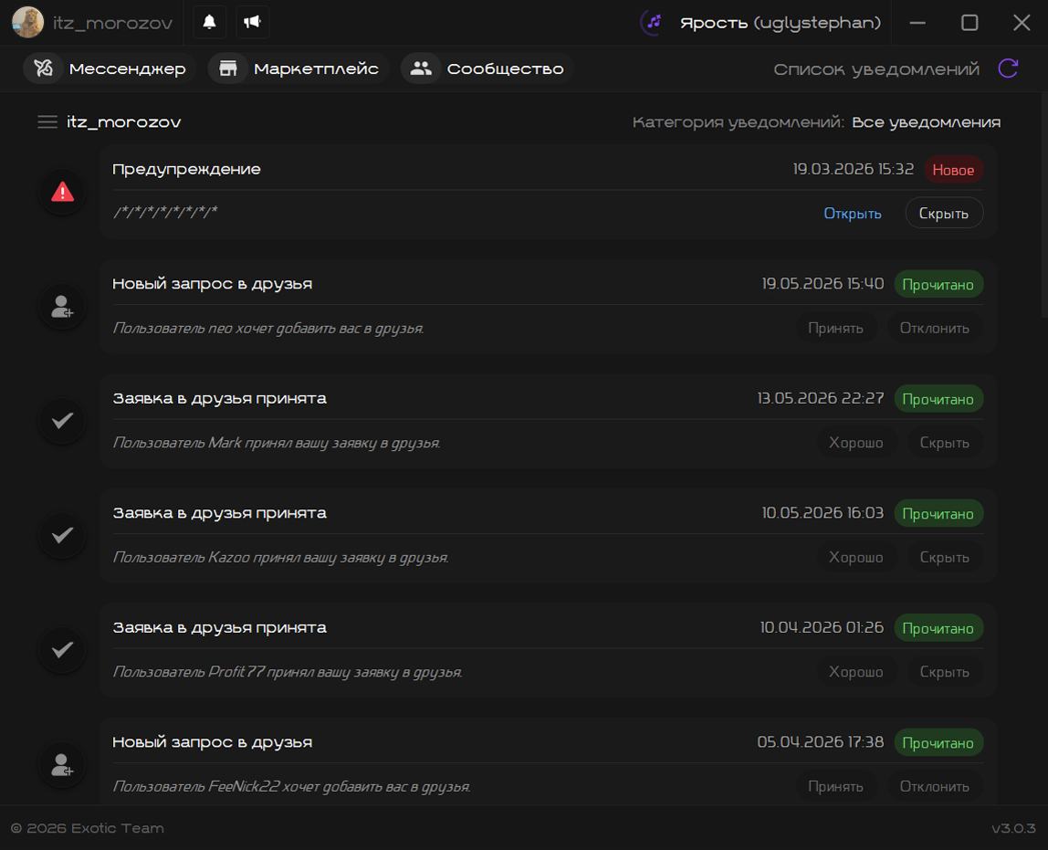The width and height of the screenshot is (1048, 850).
Task: Switch to the Маркетплейс tab
Action: coord(299,68)
